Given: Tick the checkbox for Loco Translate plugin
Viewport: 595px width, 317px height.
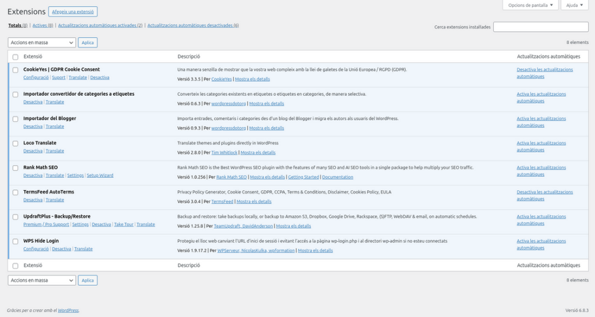Looking at the screenshot, I should (x=16, y=143).
